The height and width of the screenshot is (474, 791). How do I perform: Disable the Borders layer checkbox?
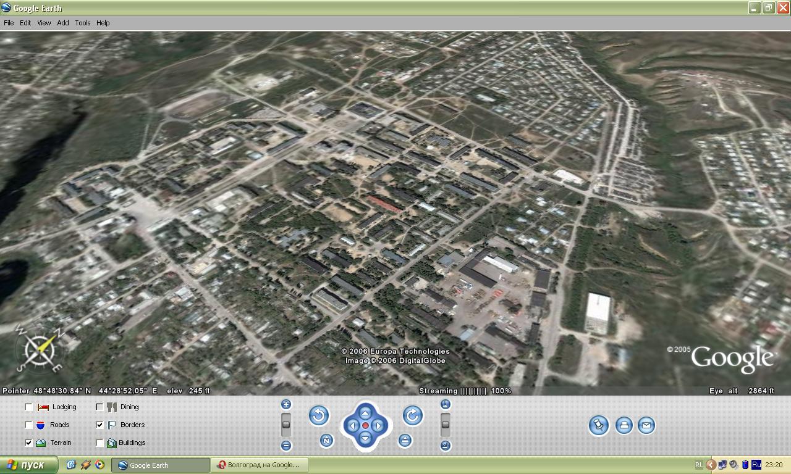(x=100, y=425)
